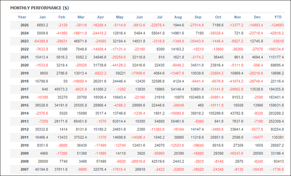Click the Year column header
The height and width of the screenshot is (176, 291).
click(22, 17)
